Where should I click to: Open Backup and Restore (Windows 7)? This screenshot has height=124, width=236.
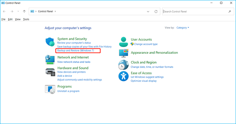76,50
